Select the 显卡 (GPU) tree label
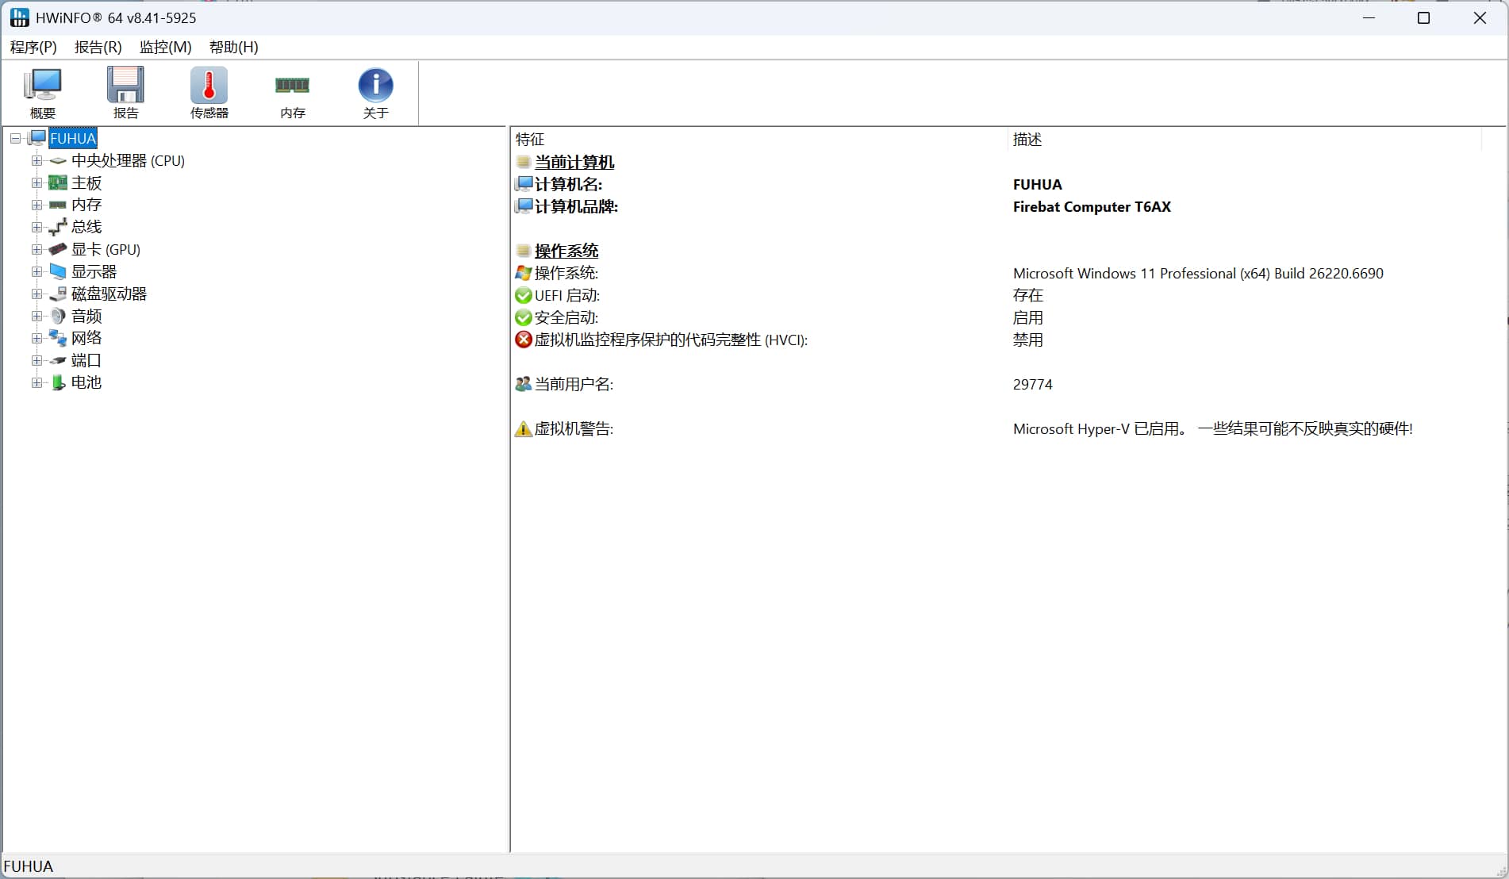The image size is (1509, 879). point(106,249)
